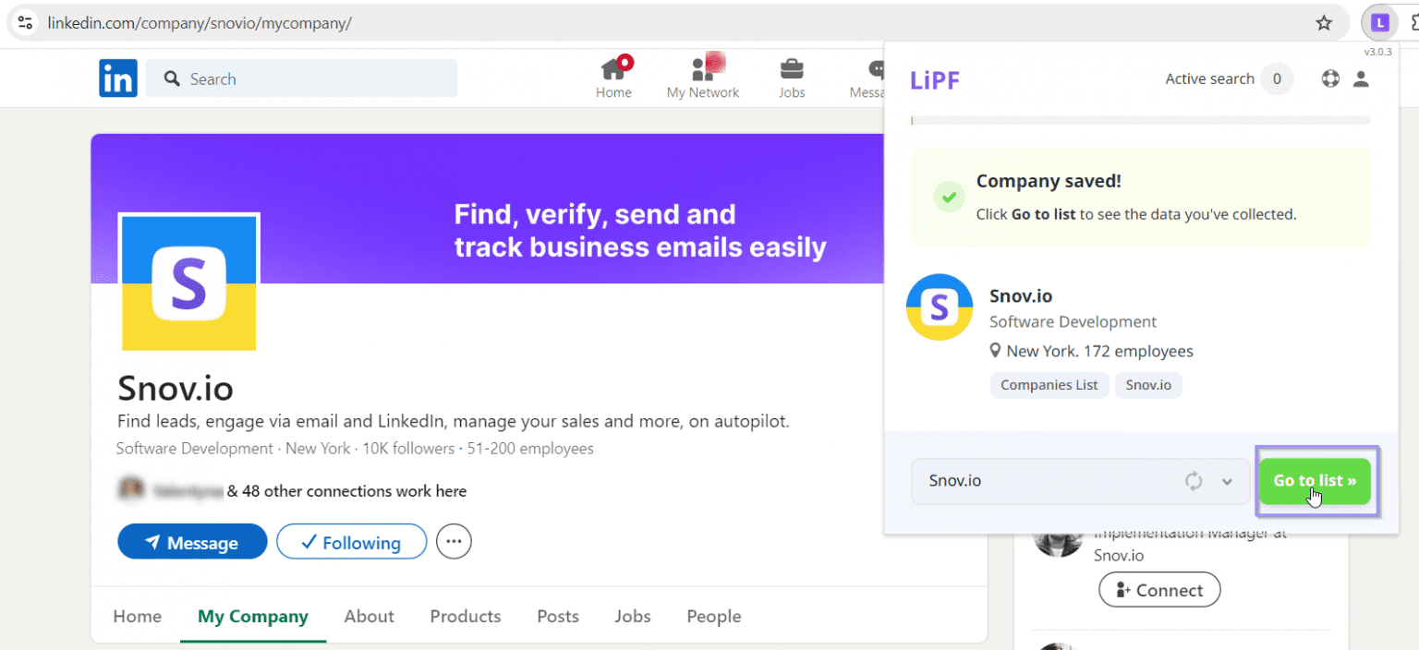Click the Message button
This screenshot has width=1419, height=650.
[192, 542]
